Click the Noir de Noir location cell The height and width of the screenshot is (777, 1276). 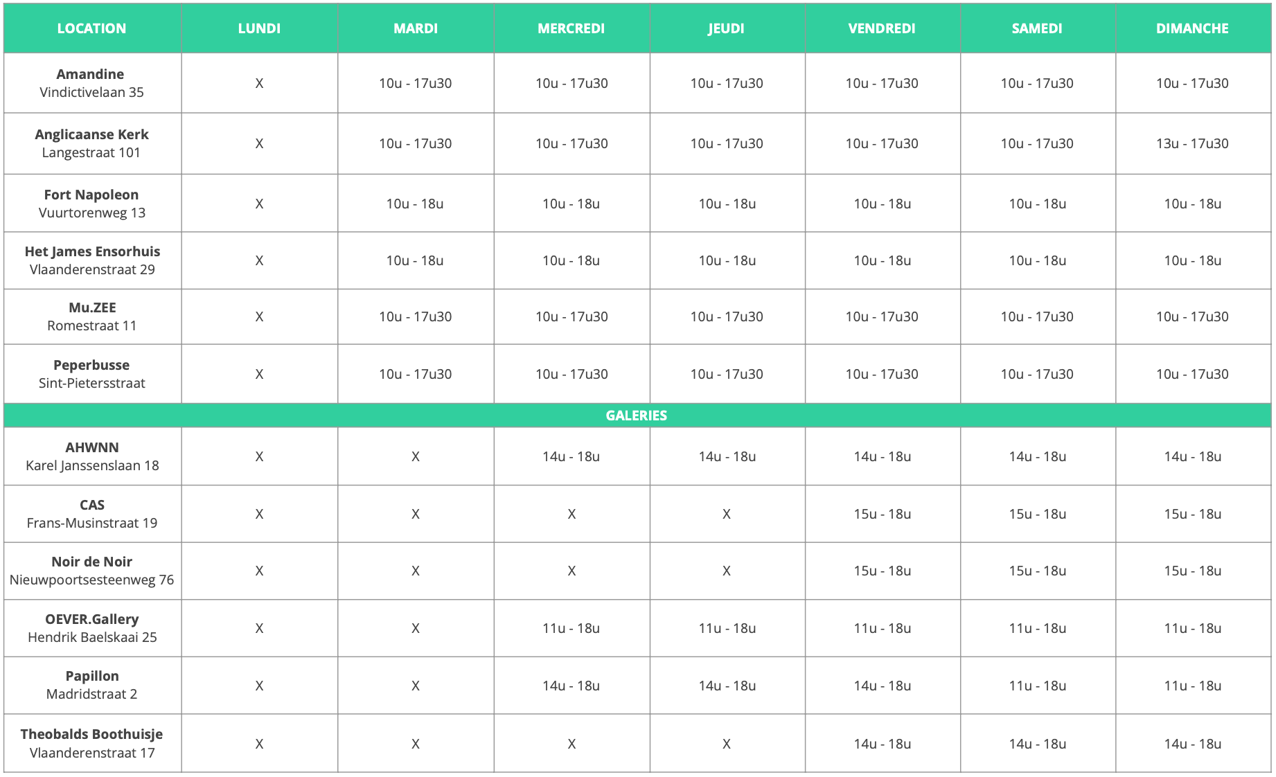(x=92, y=571)
